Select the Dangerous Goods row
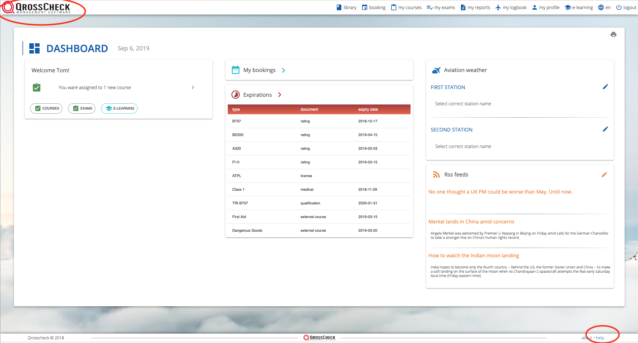638x343 pixels. (319, 231)
